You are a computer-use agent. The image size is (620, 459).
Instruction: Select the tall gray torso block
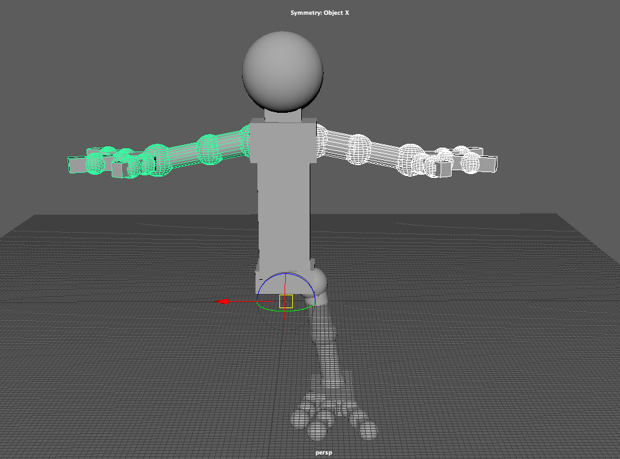(x=283, y=197)
